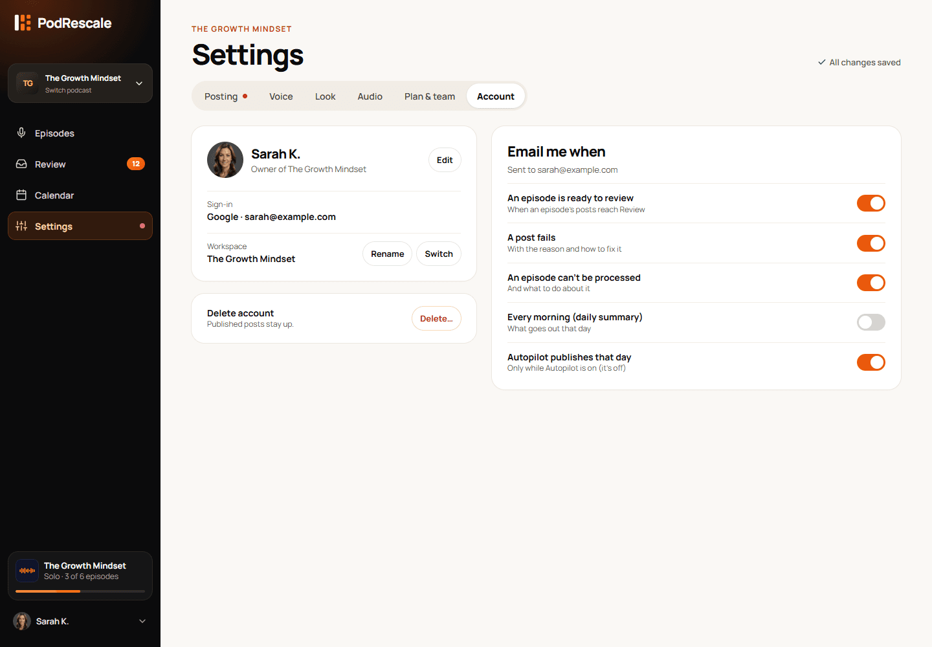Screen dimensions: 932x647
Task: Click the red dot on Settings sidebar item
Action: point(142,226)
